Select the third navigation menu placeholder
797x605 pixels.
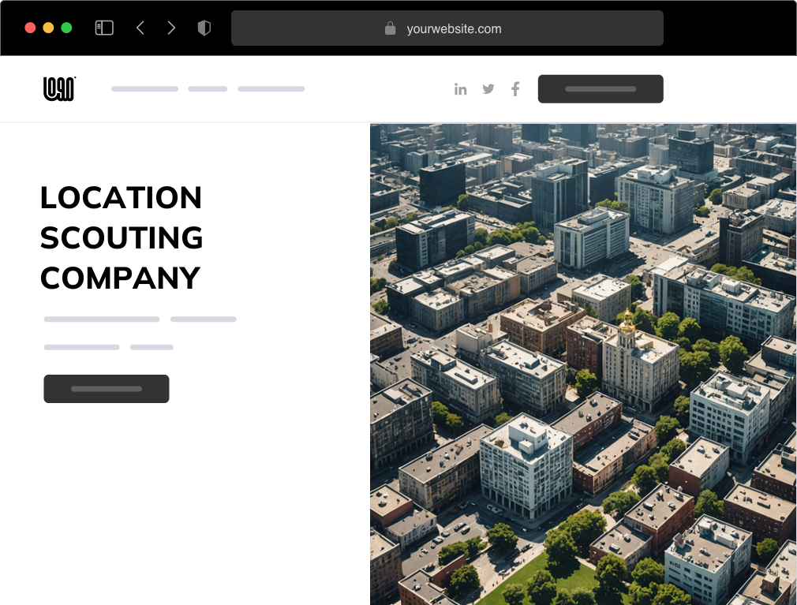click(271, 89)
